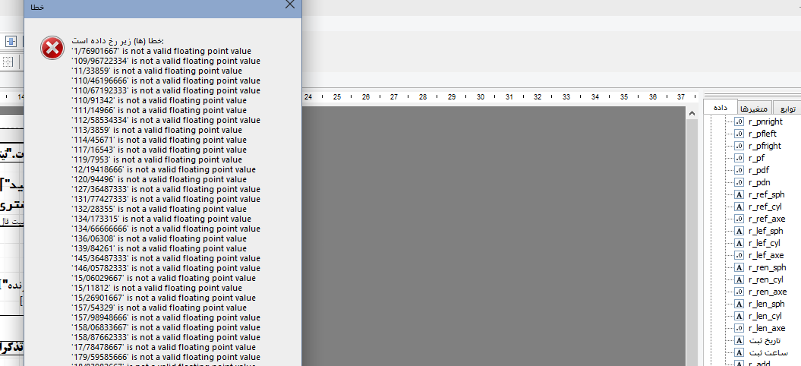
Task: Click the scroll up arrow above design area
Action: [691, 112]
